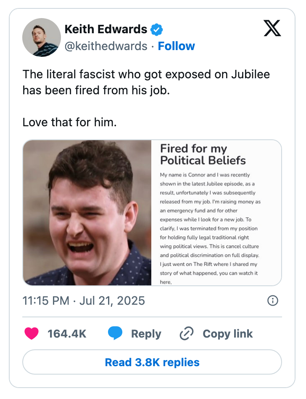Open the info icon beside the timestamp

[273, 301]
